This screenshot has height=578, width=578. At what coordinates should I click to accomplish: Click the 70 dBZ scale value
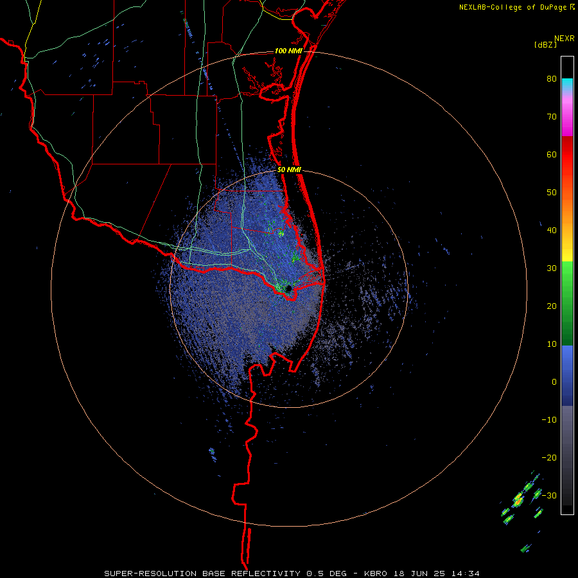[552, 116]
